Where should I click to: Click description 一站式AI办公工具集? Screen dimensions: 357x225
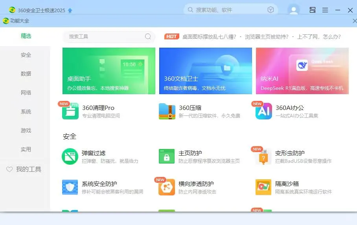(x=297, y=116)
